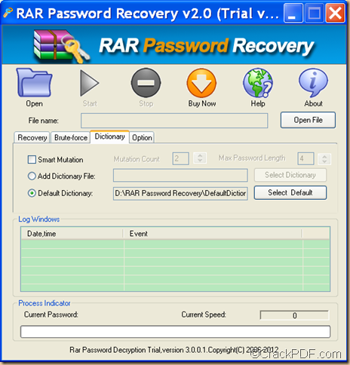Screen dimensions: 350x365
Task: Click the Buy Now download icon
Action: coord(201,83)
